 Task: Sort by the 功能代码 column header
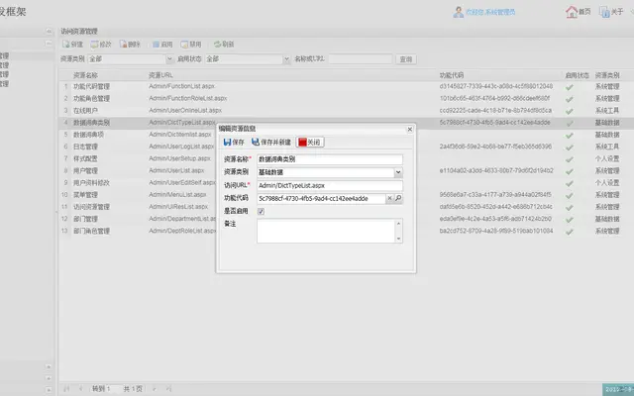coord(452,75)
